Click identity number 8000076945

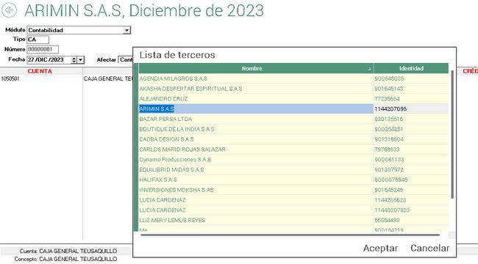391,180
